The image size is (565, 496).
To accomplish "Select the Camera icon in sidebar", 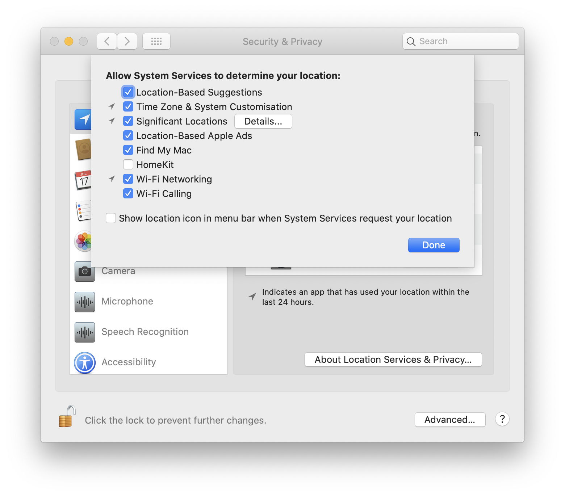I will click(x=84, y=271).
